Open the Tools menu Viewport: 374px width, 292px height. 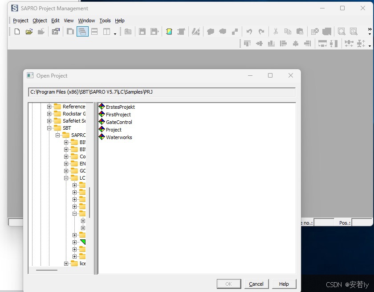coord(105,21)
